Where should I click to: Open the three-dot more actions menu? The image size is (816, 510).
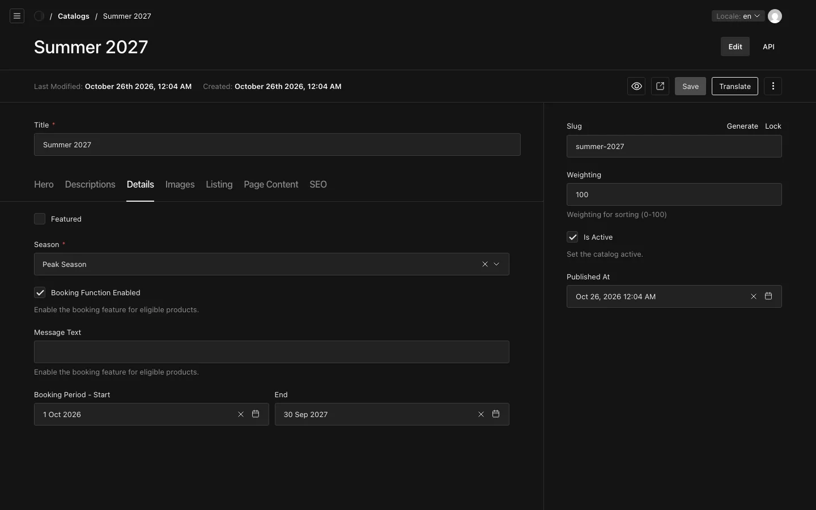773,86
